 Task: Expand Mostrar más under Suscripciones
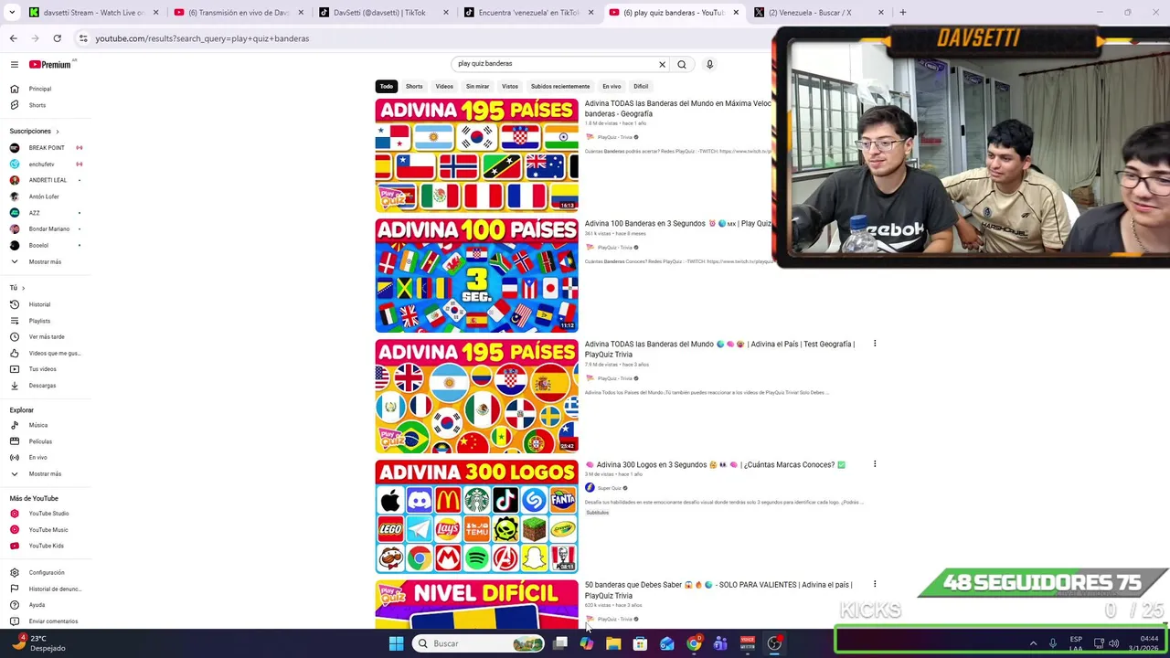coord(45,261)
